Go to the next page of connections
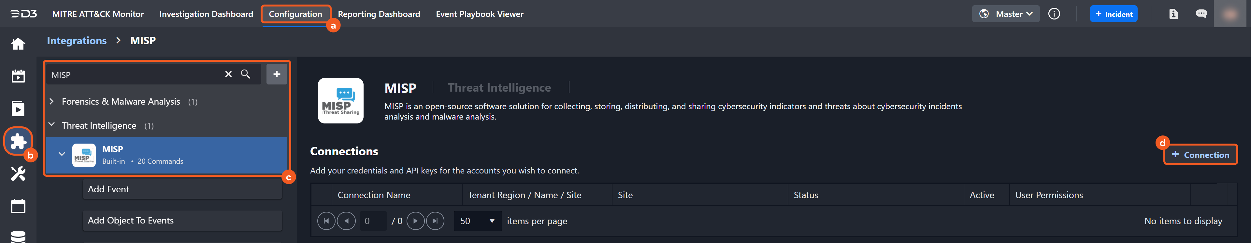The image size is (1251, 243). (415, 221)
